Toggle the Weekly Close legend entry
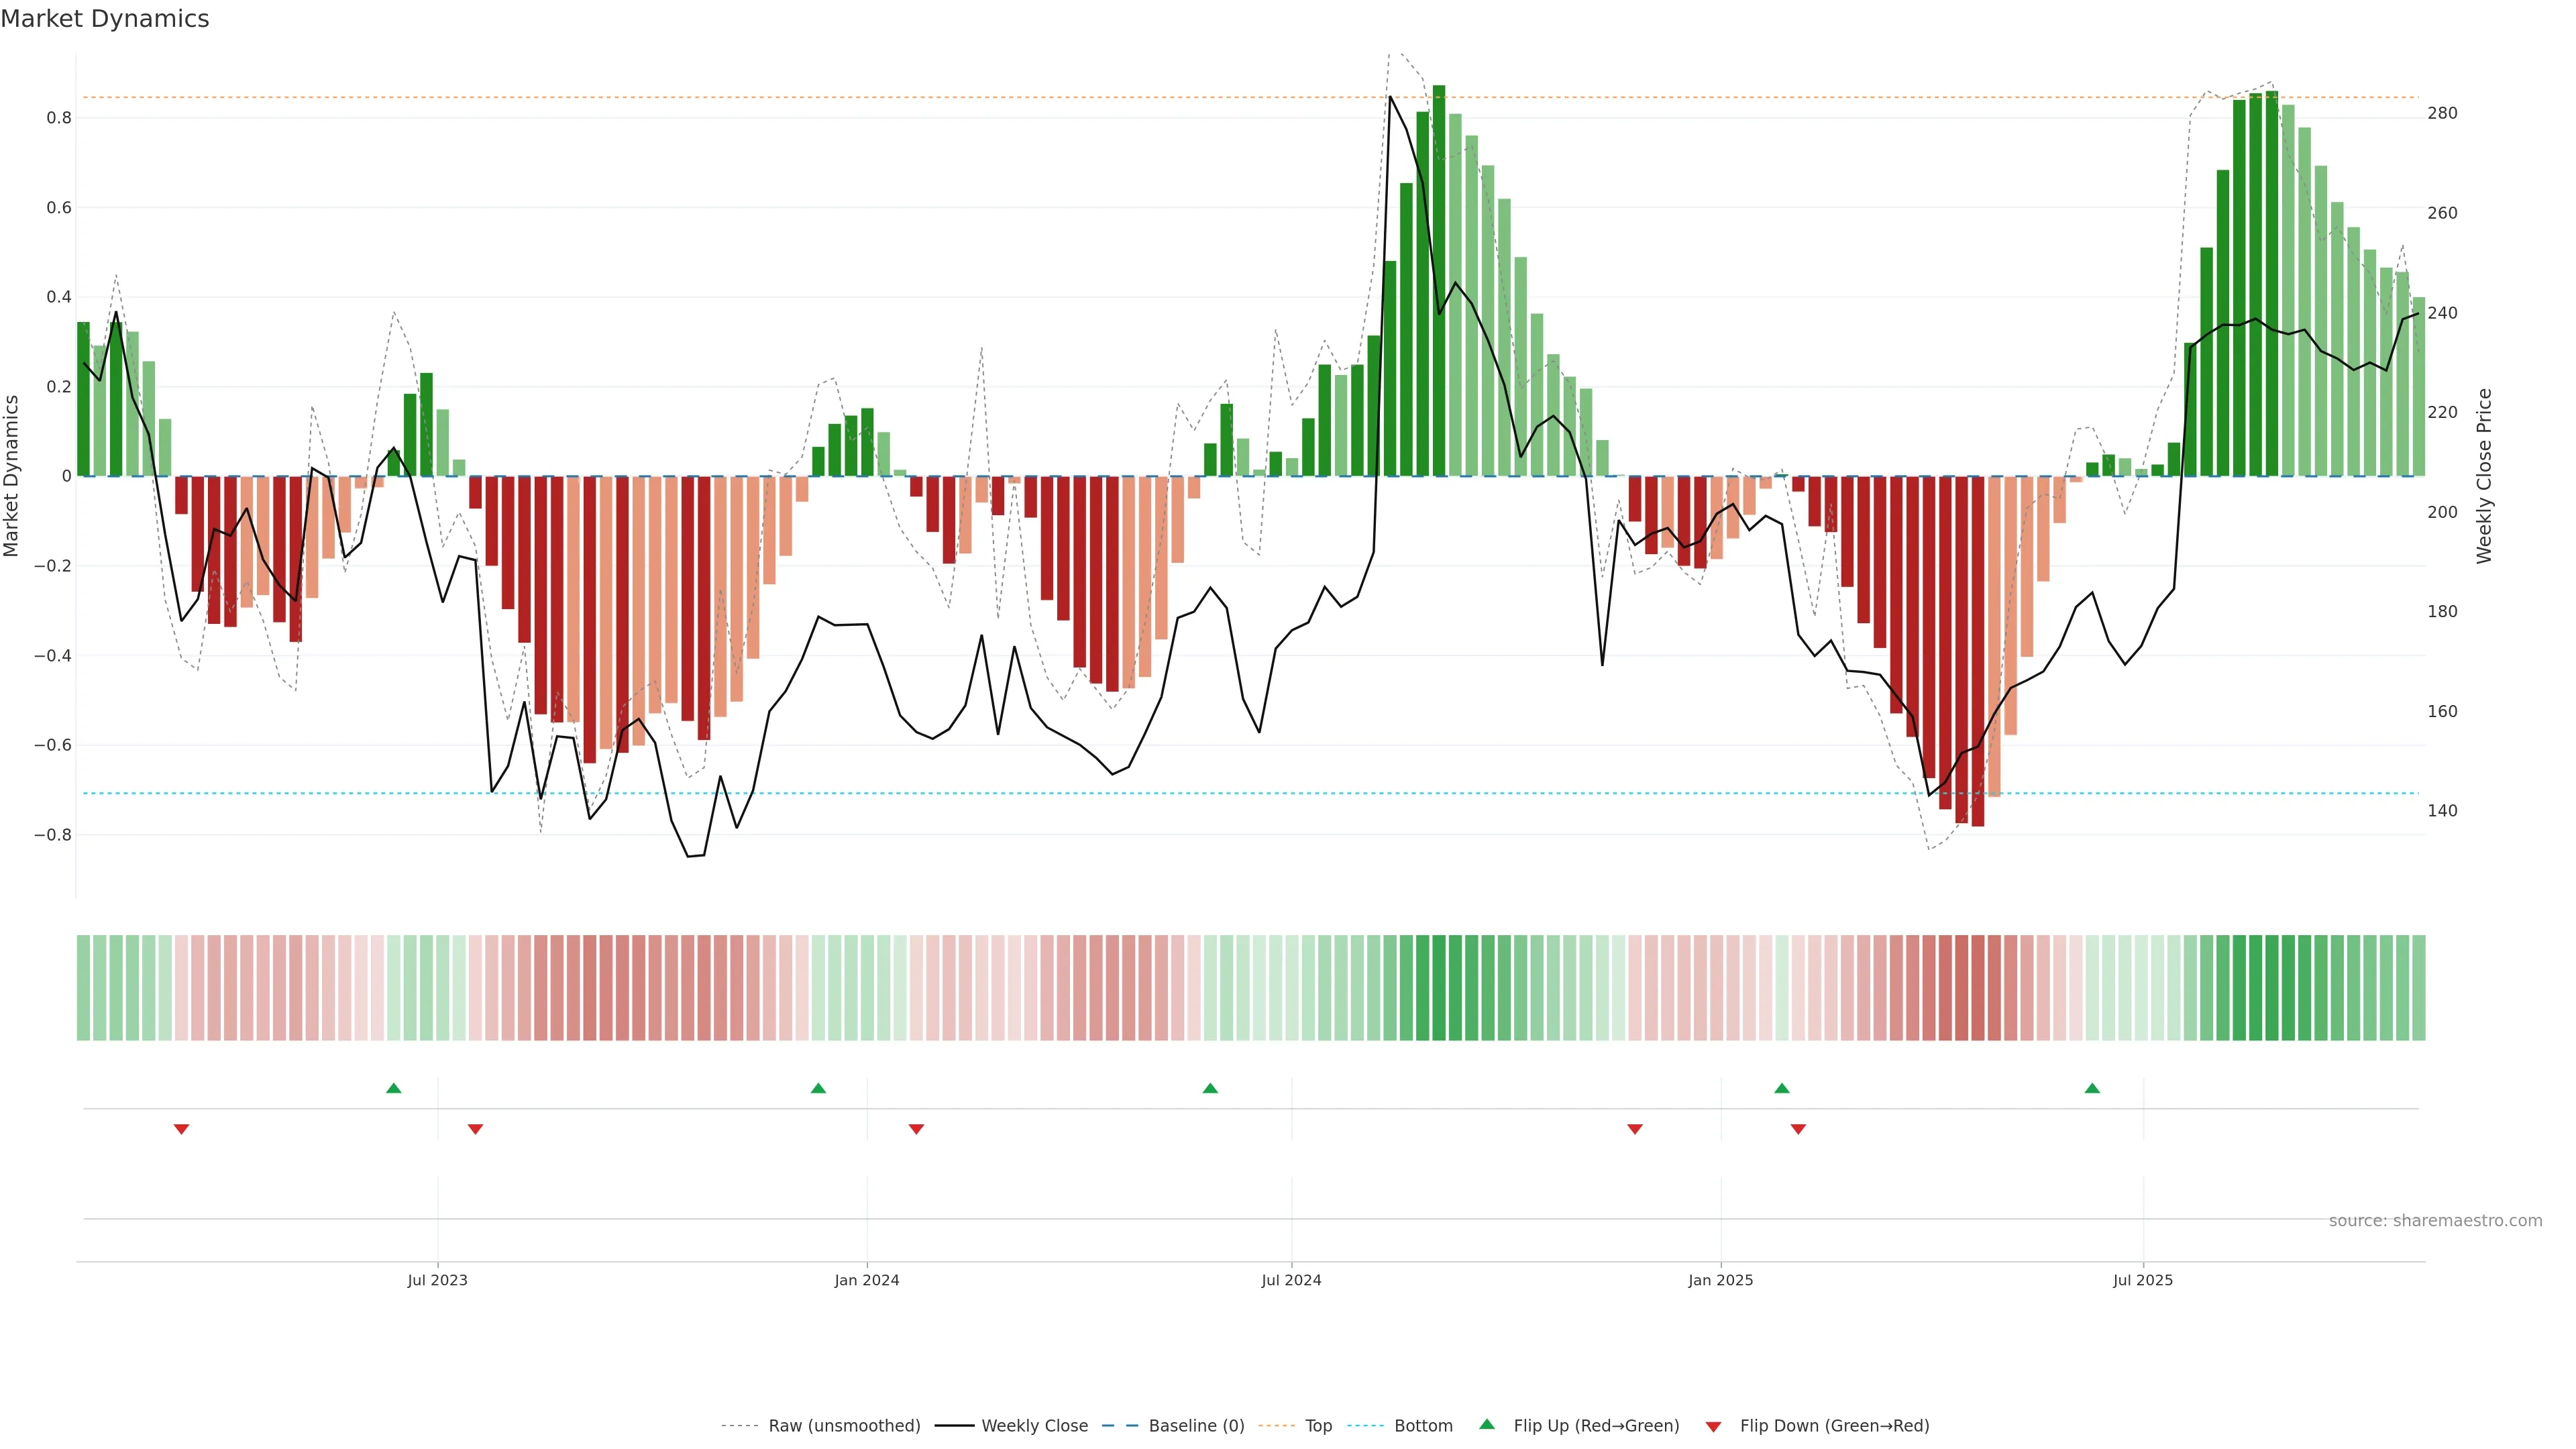 tap(1034, 1426)
